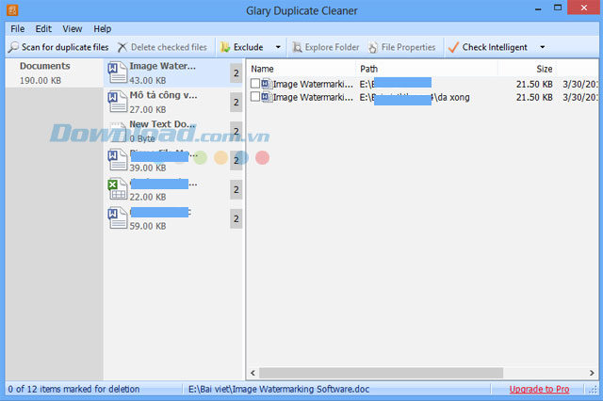Click the File Properties button
This screenshot has width=603, height=401.
tap(402, 47)
